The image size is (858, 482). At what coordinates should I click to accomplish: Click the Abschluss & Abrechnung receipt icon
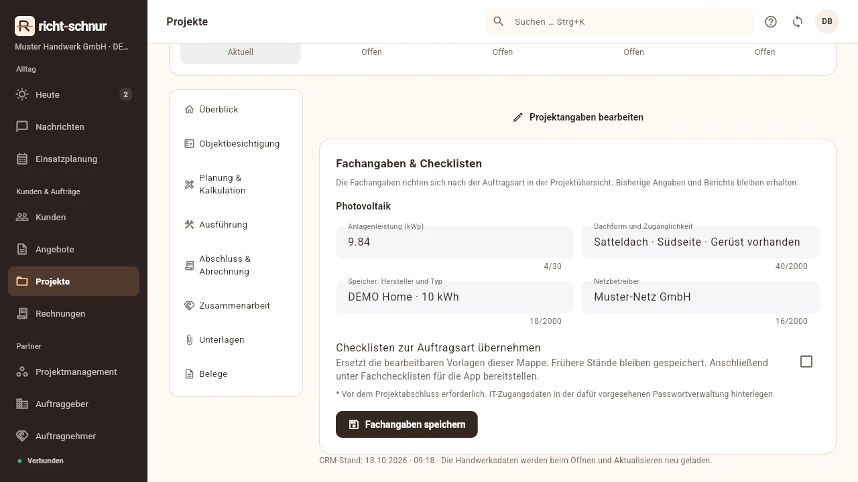(x=189, y=265)
